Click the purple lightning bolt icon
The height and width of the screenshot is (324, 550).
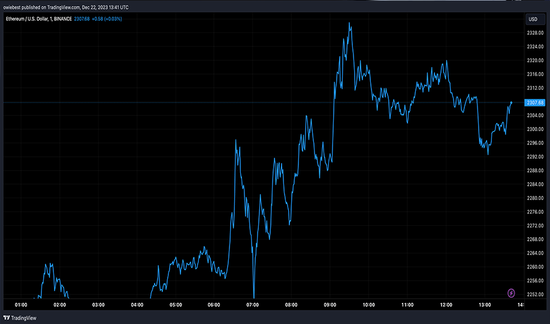[511, 293]
